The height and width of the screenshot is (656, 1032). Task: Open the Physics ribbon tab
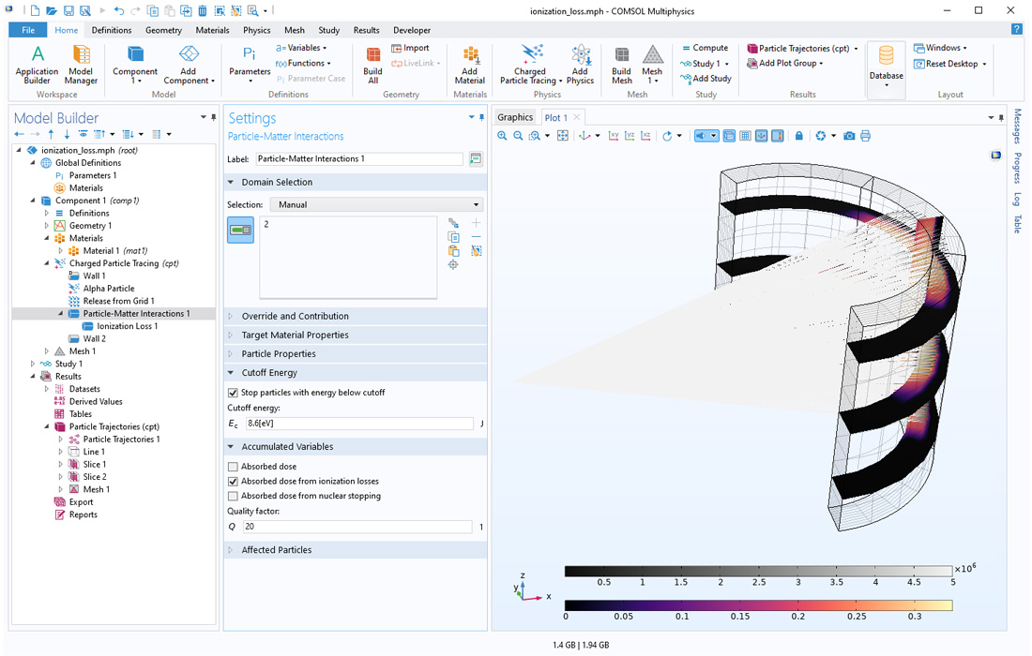point(256,30)
